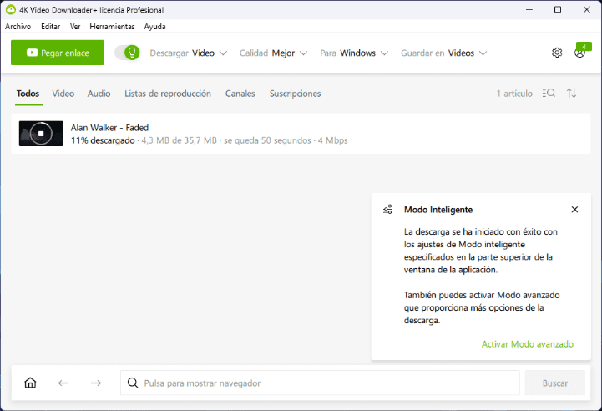Click the Pegar enlace button
The height and width of the screenshot is (411, 602).
(x=58, y=53)
